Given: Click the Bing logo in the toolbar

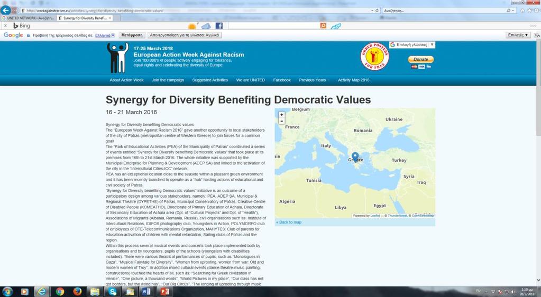Looking at the screenshot, I should [21, 26].
